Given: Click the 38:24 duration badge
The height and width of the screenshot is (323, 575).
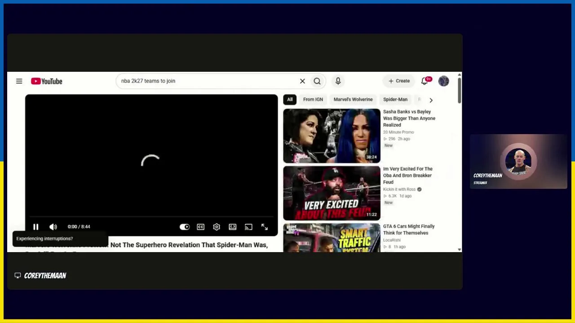Looking at the screenshot, I should tap(371, 157).
